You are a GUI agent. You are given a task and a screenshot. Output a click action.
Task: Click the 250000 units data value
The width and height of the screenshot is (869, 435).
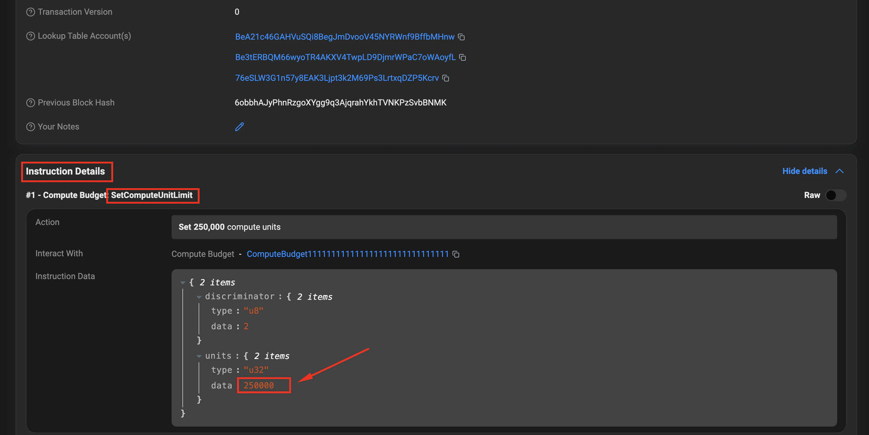pyautogui.click(x=258, y=385)
